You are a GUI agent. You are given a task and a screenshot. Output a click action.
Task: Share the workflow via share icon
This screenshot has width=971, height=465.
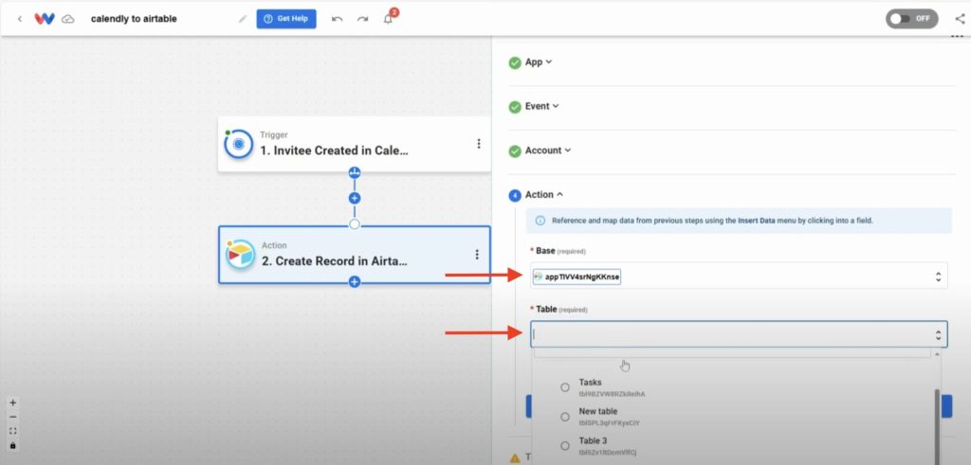[x=960, y=19]
